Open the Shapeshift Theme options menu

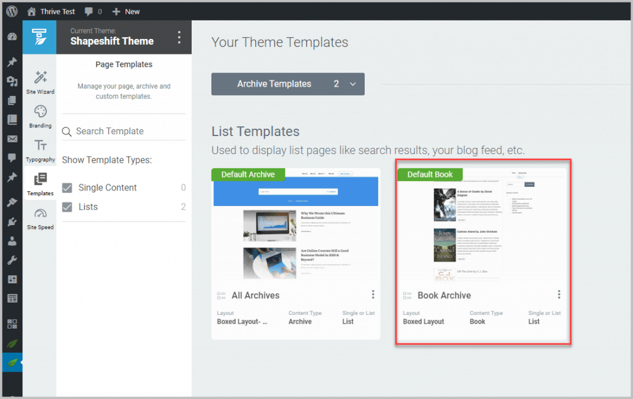pos(178,37)
